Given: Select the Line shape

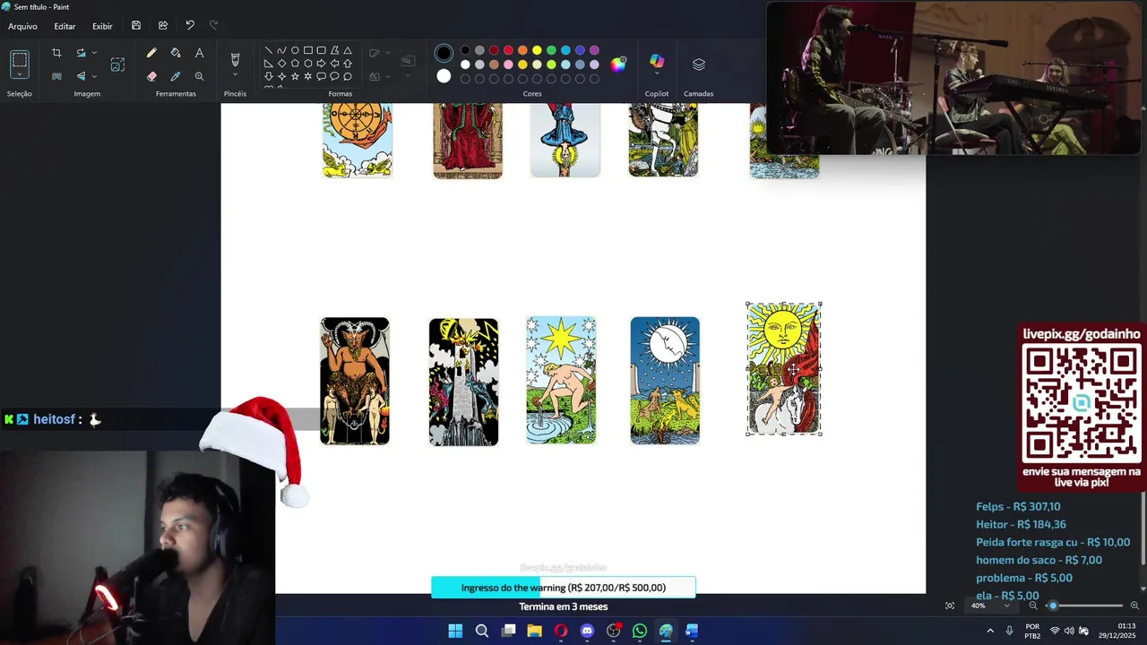Looking at the screenshot, I should pos(268,50).
